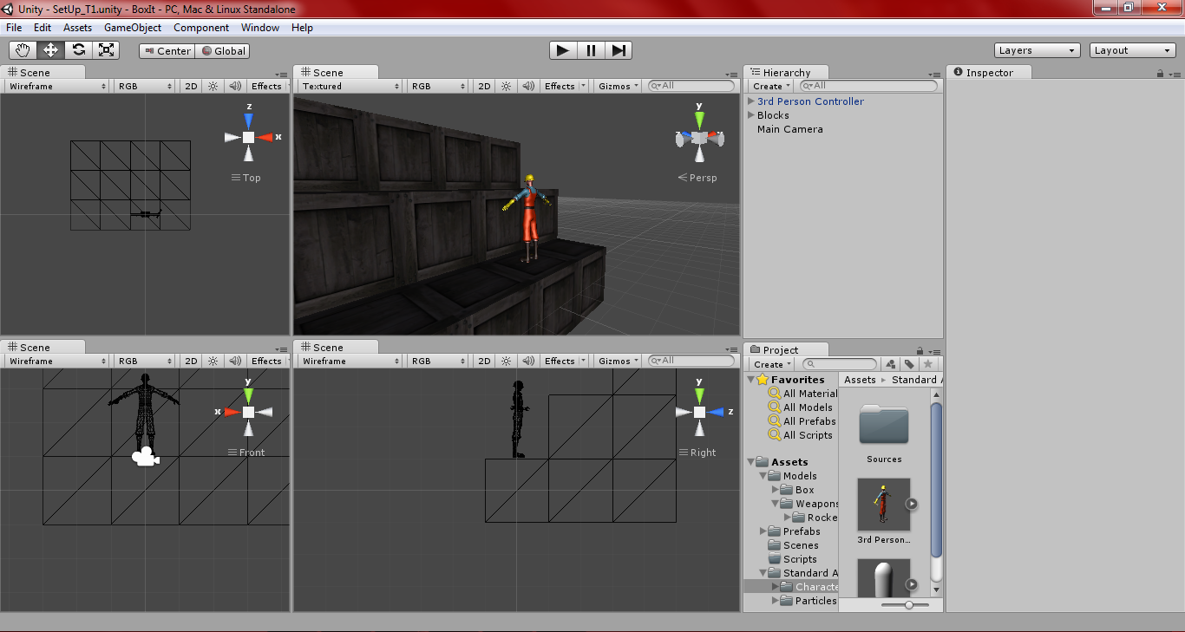Click the Inspector panel lock icon
The width and height of the screenshot is (1185, 632).
coord(1160,74)
